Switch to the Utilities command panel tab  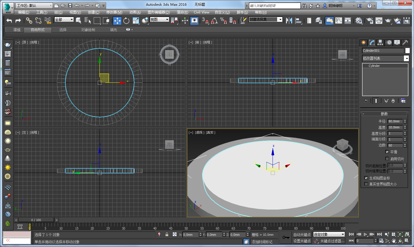(405, 43)
